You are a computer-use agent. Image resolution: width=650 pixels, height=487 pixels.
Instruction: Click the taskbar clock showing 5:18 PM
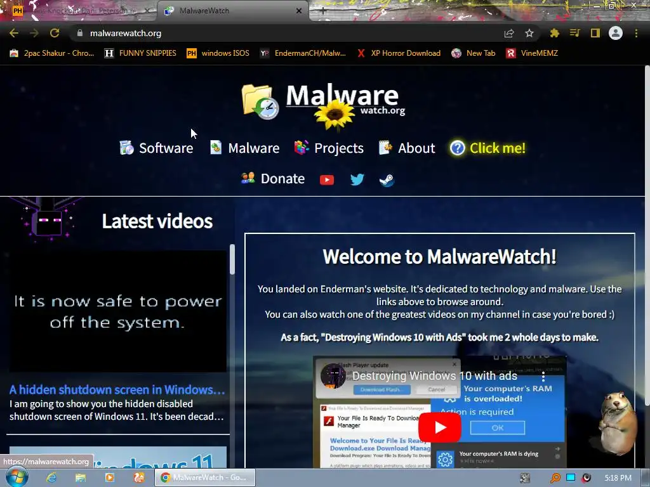618,478
